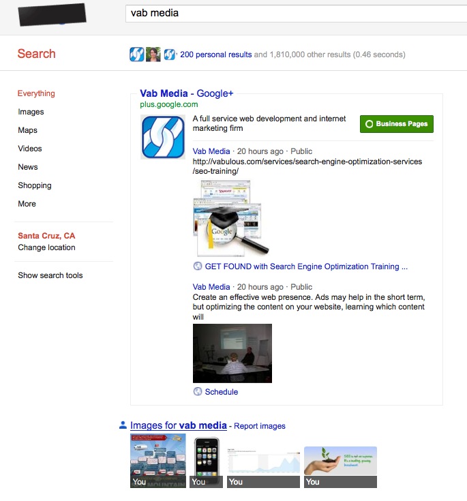Click the Santa Cruz, CA location label
This screenshot has height=501, width=467.
point(46,236)
